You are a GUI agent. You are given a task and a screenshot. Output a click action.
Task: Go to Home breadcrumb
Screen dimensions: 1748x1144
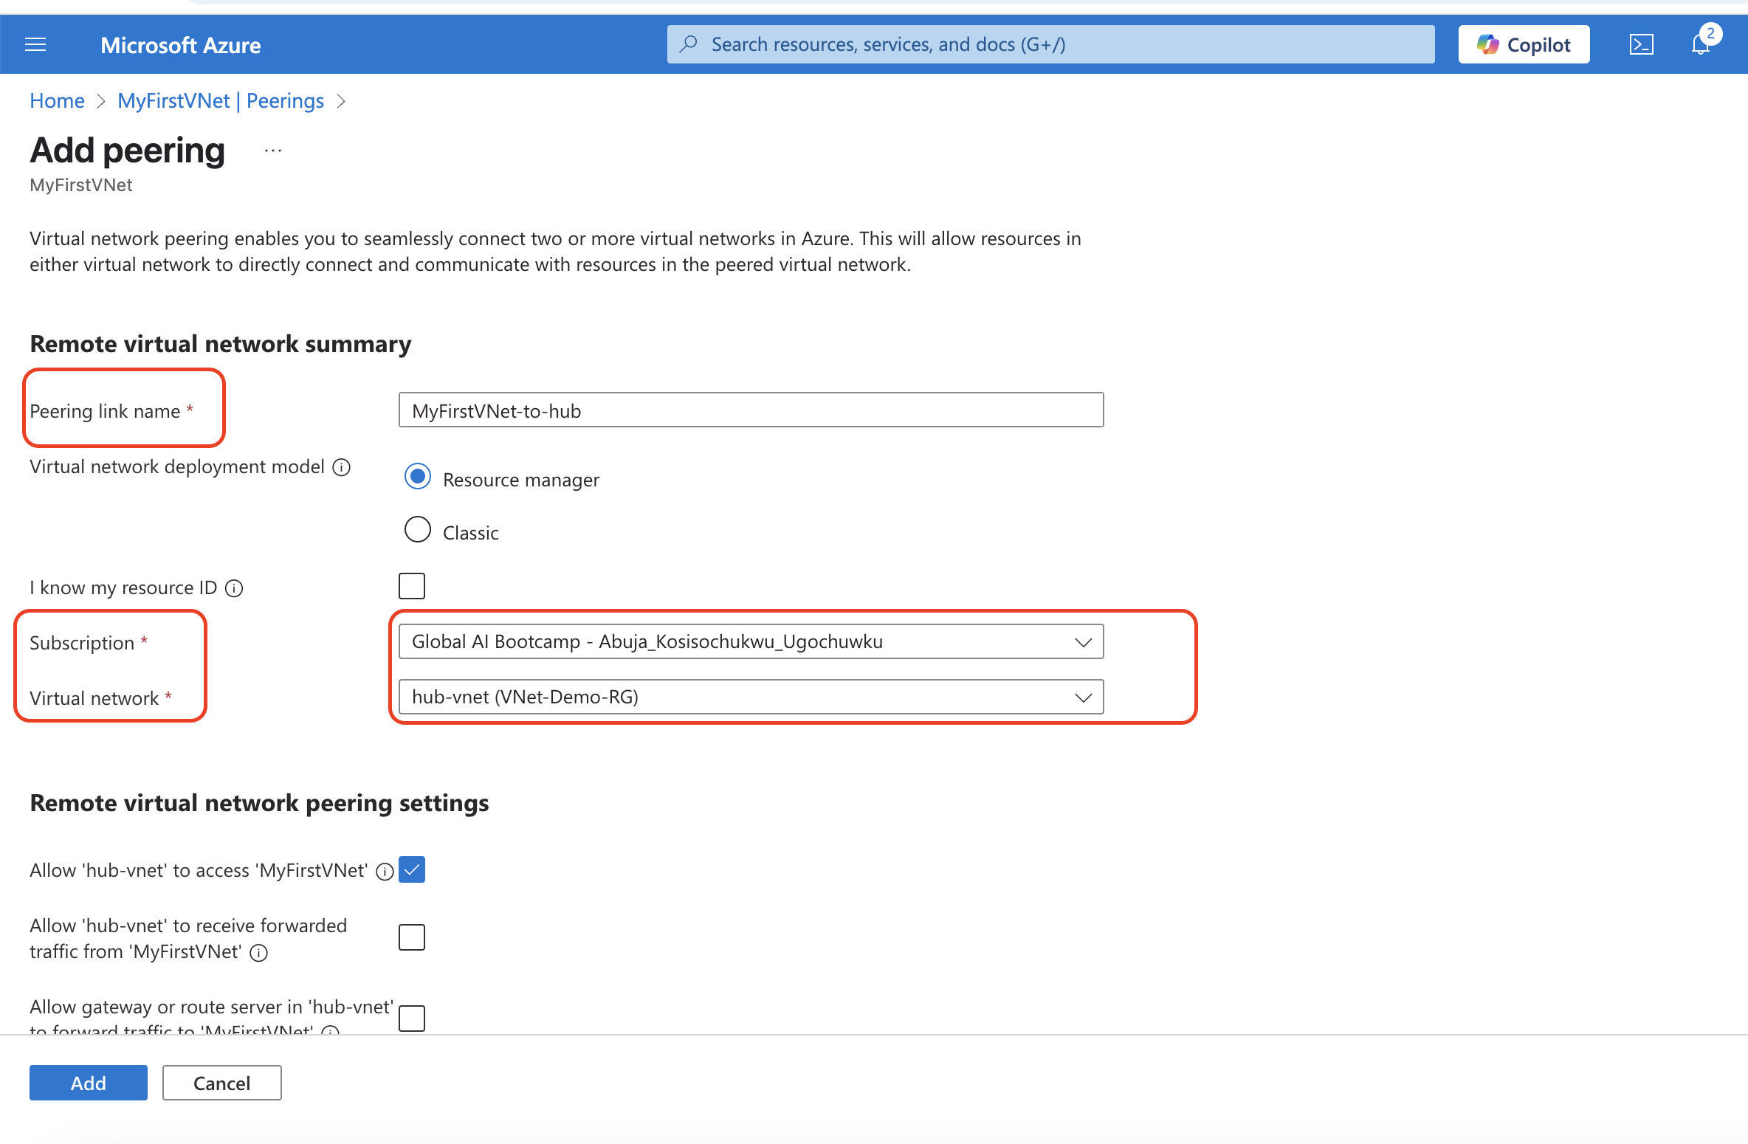point(57,100)
